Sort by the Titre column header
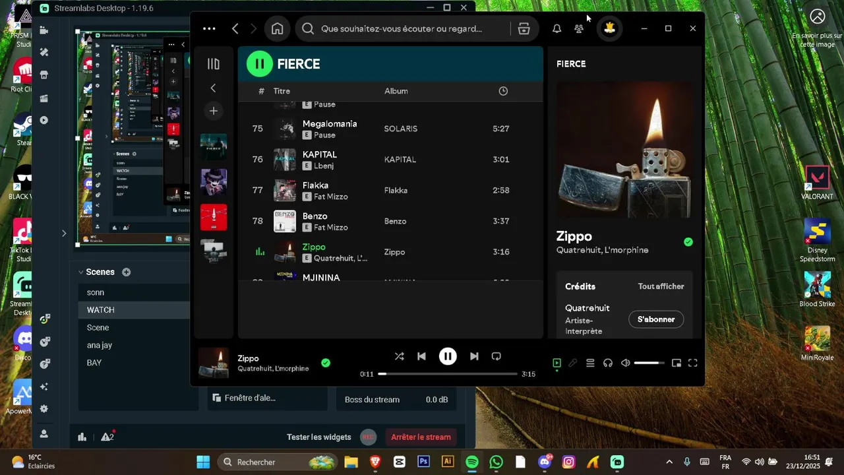 tap(282, 91)
